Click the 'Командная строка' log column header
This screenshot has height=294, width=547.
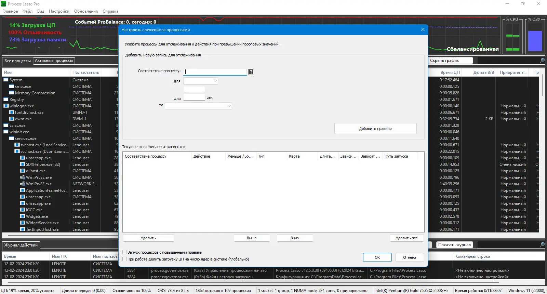coord(499,256)
